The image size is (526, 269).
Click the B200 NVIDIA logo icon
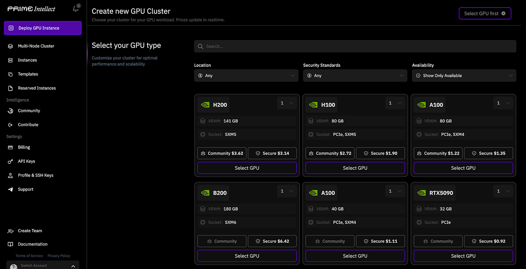[x=205, y=193]
